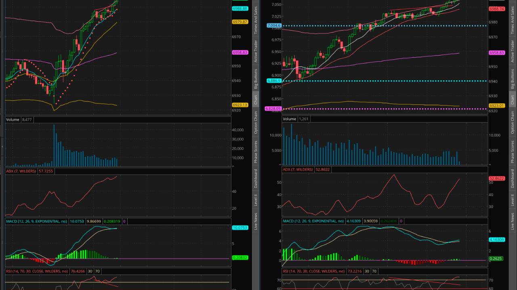
Task: Open Live News tab in left sidebar
Action: [x=256, y=221]
